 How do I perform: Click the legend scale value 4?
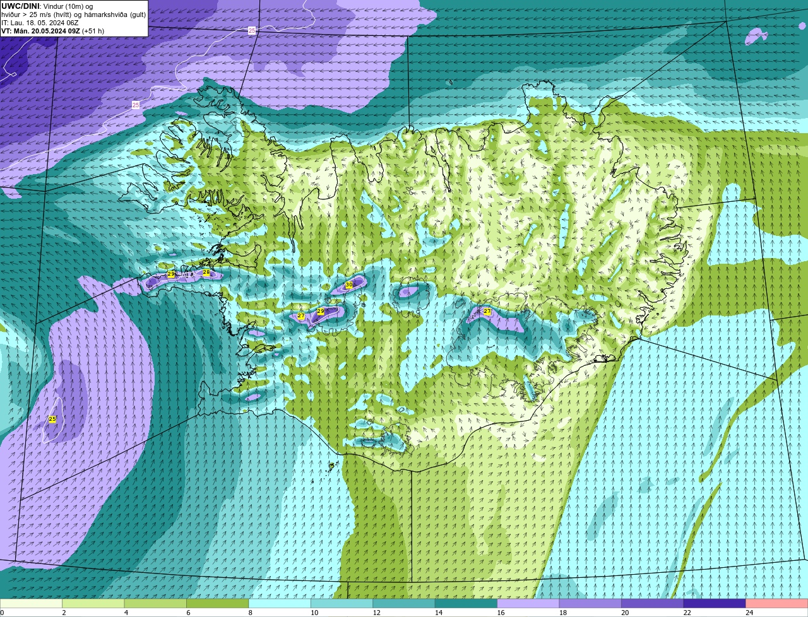pyautogui.click(x=126, y=613)
